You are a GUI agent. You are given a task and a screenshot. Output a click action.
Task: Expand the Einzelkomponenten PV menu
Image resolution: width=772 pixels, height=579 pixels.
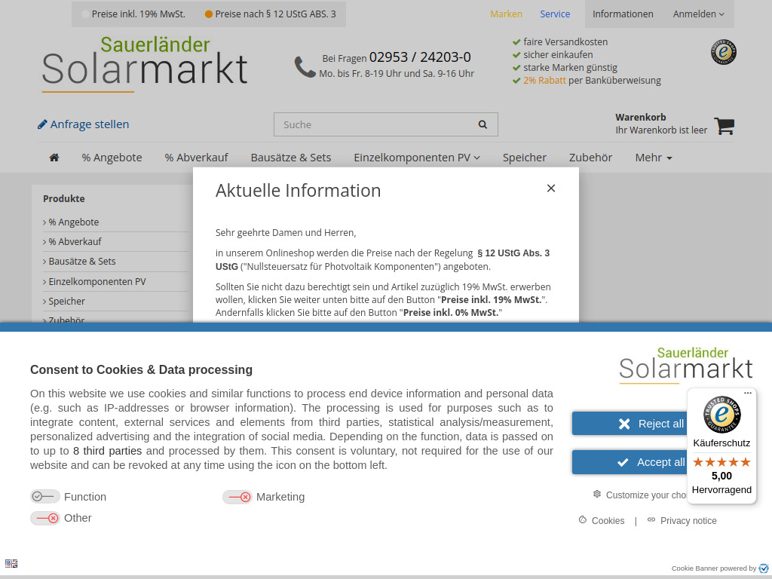(x=417, y=157)
